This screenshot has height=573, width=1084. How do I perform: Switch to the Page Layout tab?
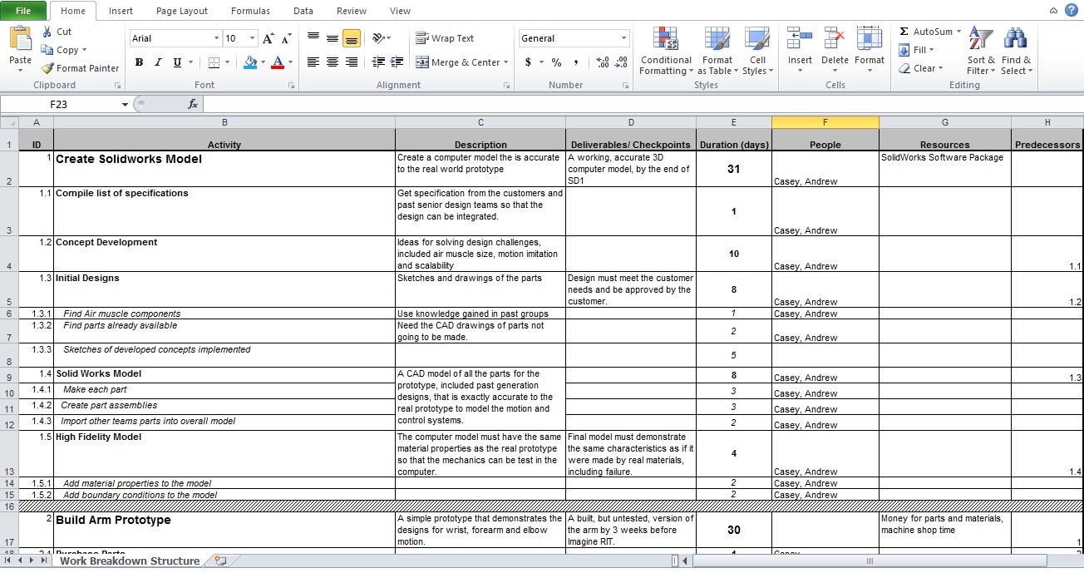182,11
